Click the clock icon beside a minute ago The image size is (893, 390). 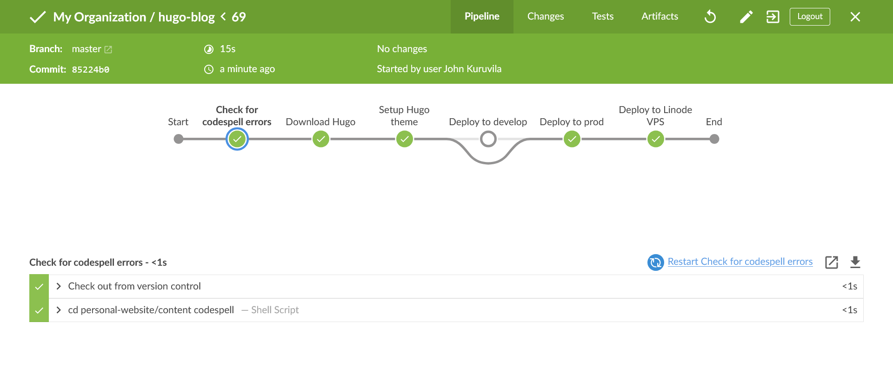209,69
